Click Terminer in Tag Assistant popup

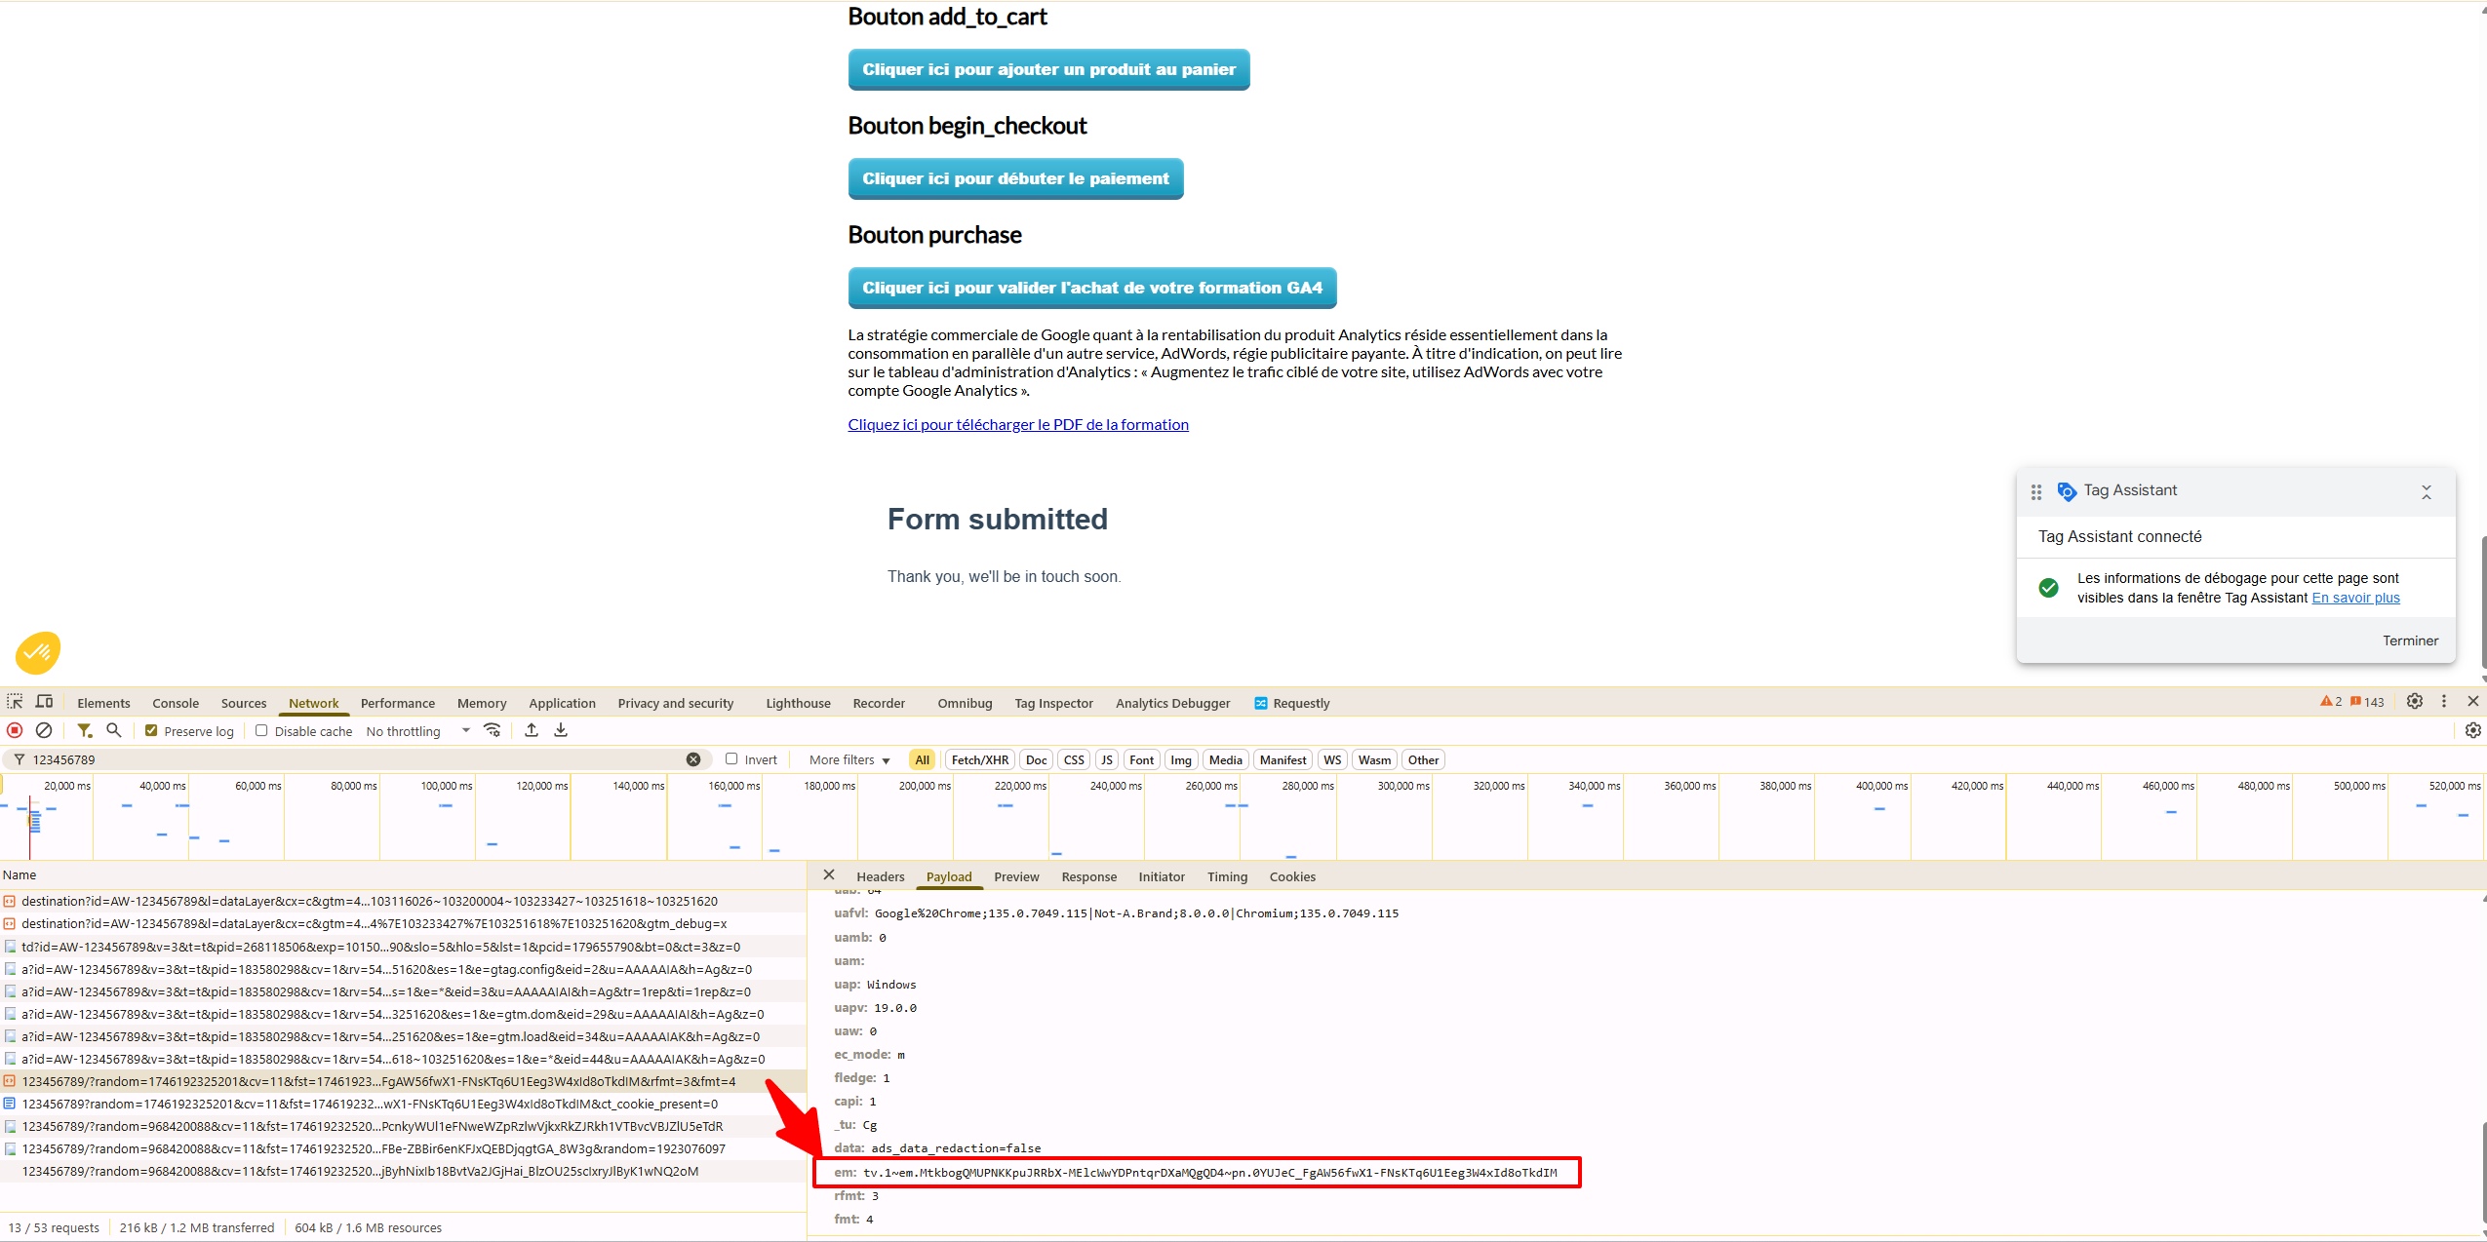coord(2410,640)
